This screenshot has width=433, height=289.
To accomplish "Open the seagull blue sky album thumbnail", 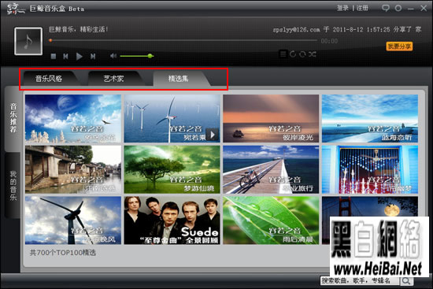I will tap(73, 119).
